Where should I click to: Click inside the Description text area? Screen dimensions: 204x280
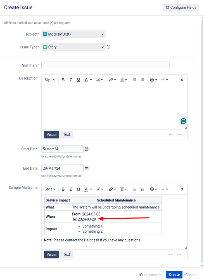pos(114,107)
